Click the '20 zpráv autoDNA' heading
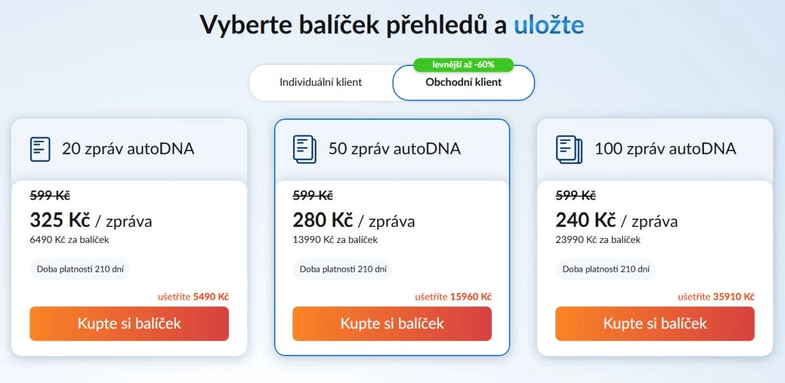The width and height of the screenshot is (785, 383). pos(128,149)
